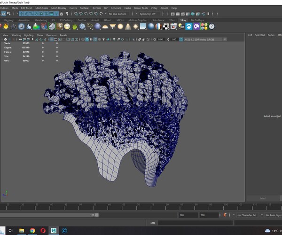282x235 pixels.
Task: Switch to the XGen shelf tab
Action: click(x=172, y=20)
